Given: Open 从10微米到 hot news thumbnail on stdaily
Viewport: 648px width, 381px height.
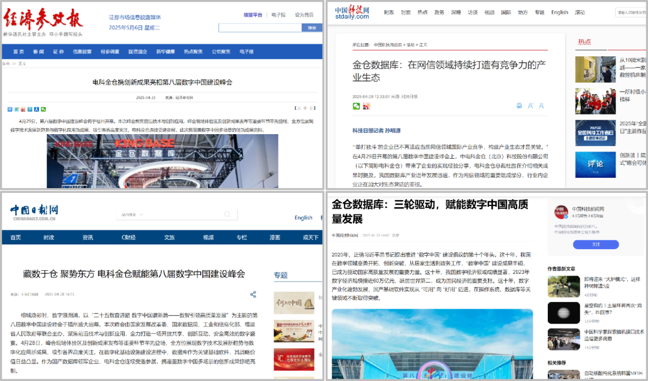Looking at the screenshot, I should coord(595,69).
